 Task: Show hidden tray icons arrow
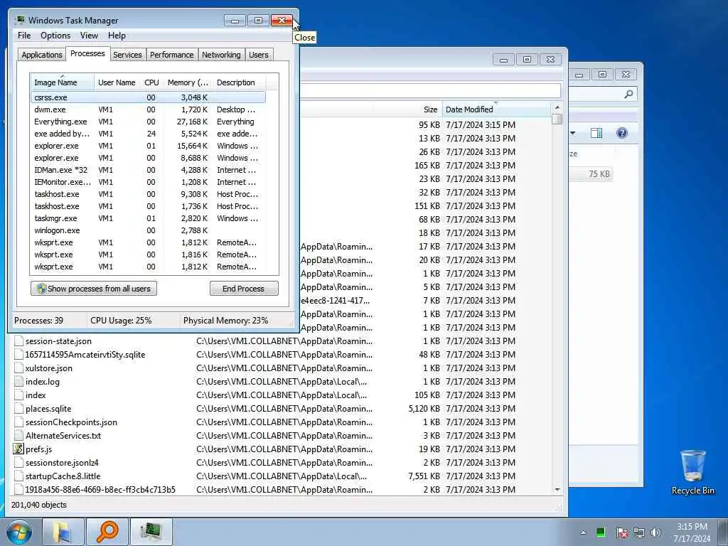pyautogui.click(x=583, y=532)
